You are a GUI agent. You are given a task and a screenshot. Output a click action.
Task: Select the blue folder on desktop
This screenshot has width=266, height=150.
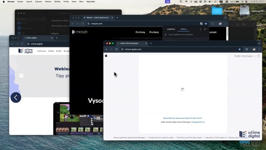(x=217, y=11)
